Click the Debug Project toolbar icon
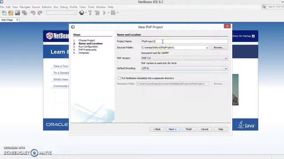284x159 pixels. tap(113, 13)
